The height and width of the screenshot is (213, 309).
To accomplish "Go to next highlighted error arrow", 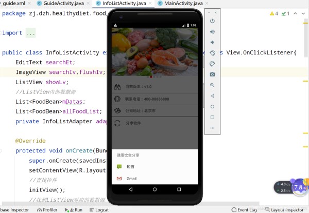I will (x=303, y=13).
